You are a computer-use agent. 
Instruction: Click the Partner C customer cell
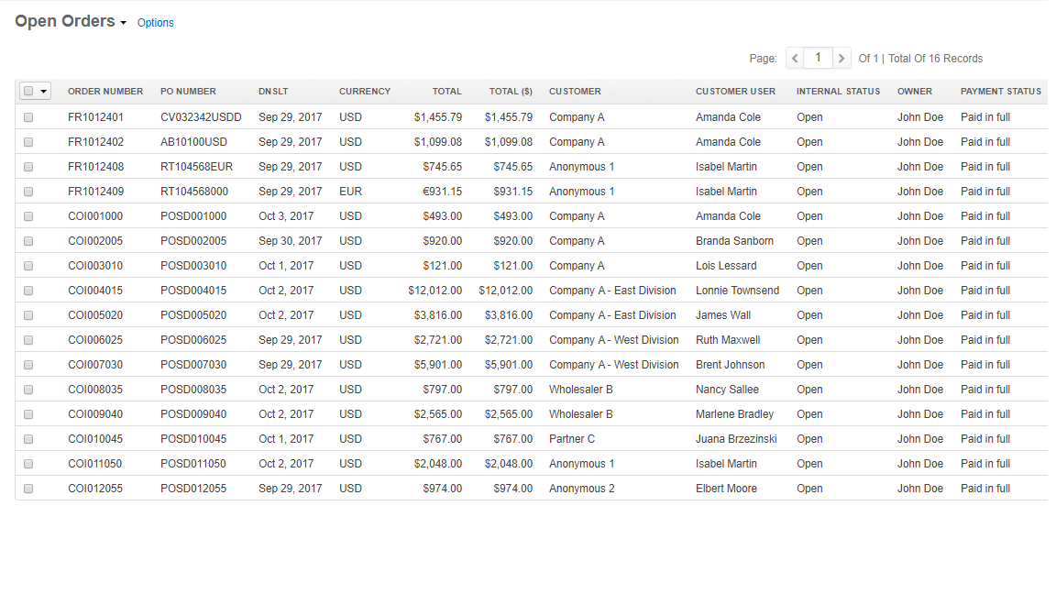(572, 439)
